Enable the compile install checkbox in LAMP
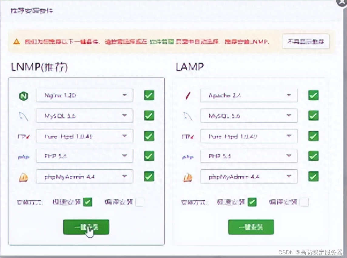This screenshot has height=258, width=347. point(304,202)
